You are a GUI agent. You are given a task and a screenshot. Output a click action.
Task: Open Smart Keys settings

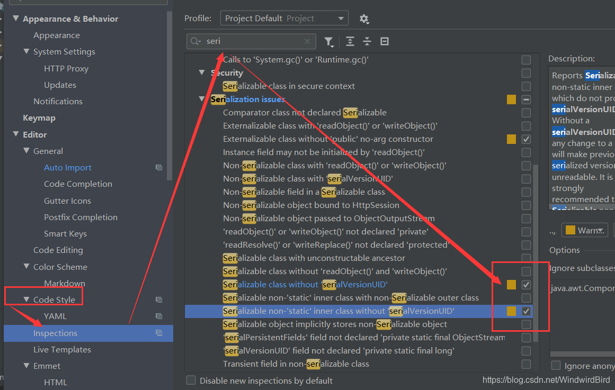pos(66,233)
